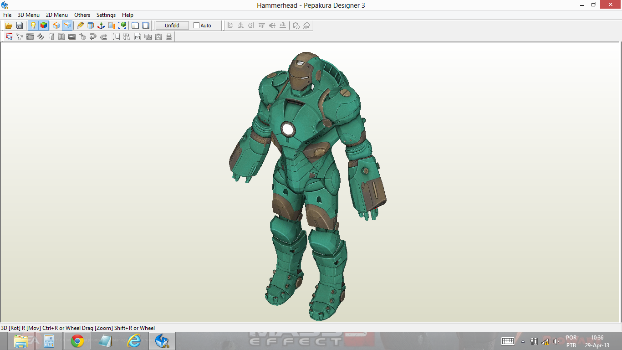Open the notepad app in taskbar
622x350 pixels.
point(106,341)
